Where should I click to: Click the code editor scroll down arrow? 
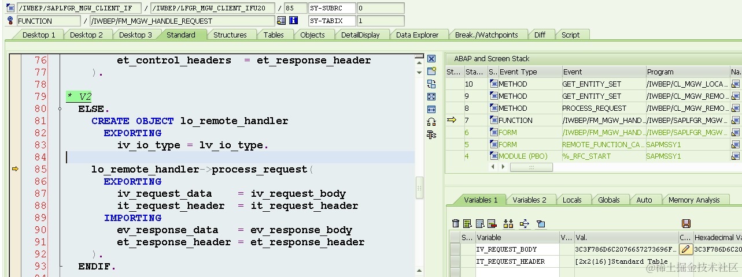click(419, 72)
